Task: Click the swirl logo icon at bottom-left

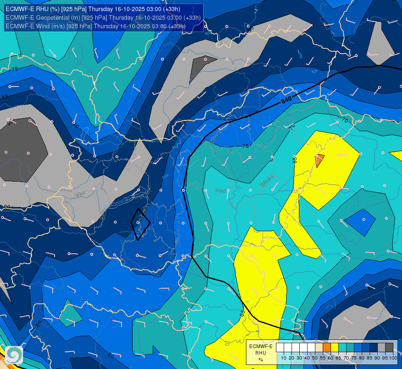Action: point(14,355)
